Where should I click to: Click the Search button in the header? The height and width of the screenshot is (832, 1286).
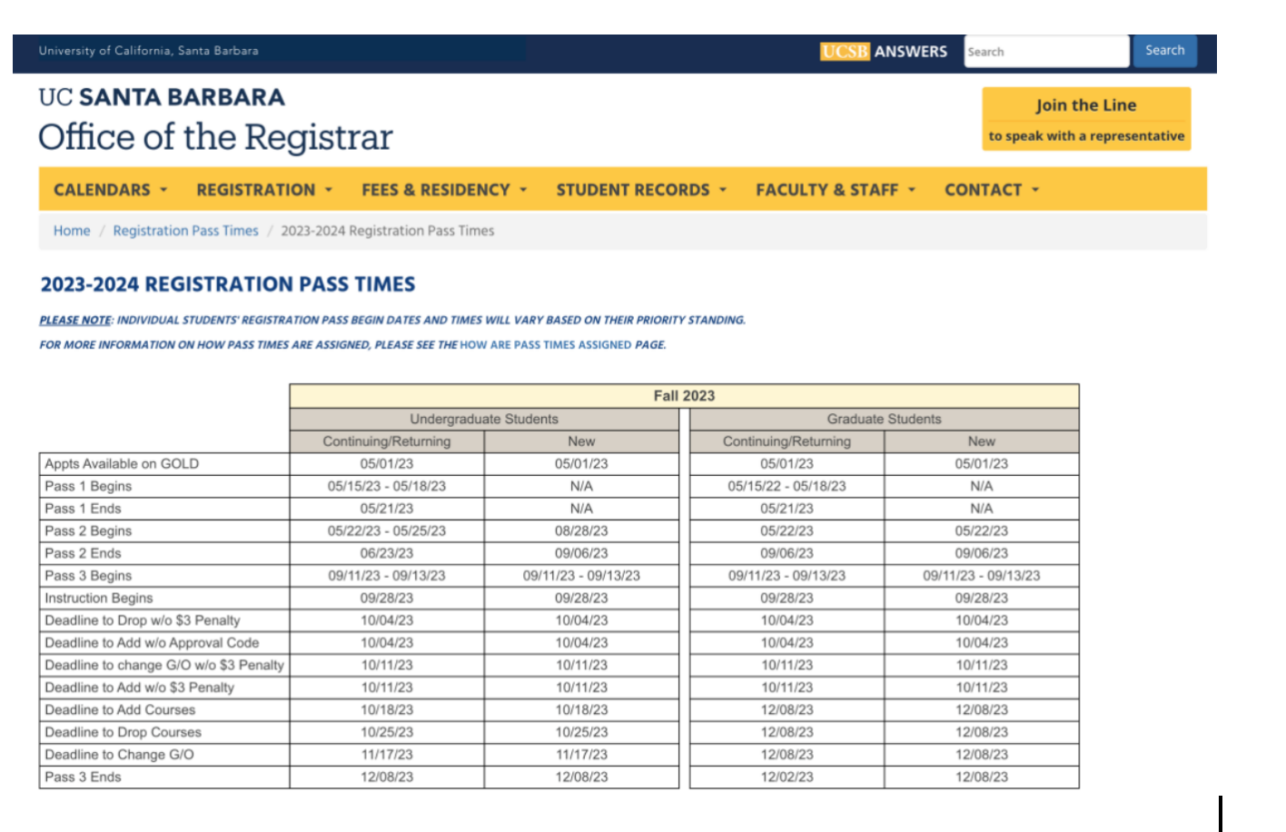[x=1164, y=51]
